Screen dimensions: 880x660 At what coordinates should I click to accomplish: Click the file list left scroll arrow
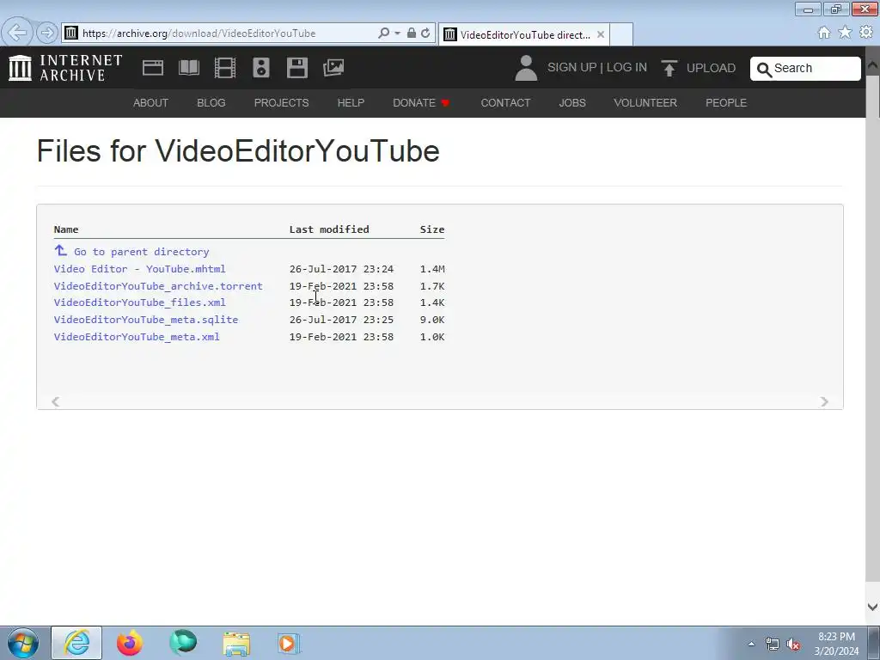tap(56, 401)
